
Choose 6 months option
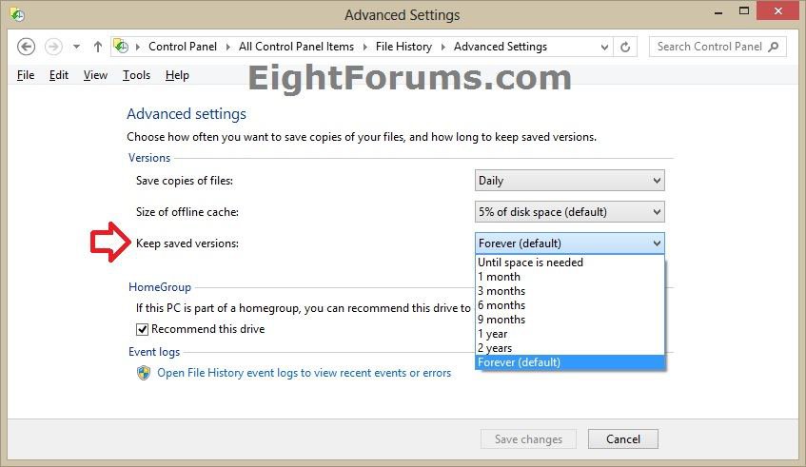570,305
